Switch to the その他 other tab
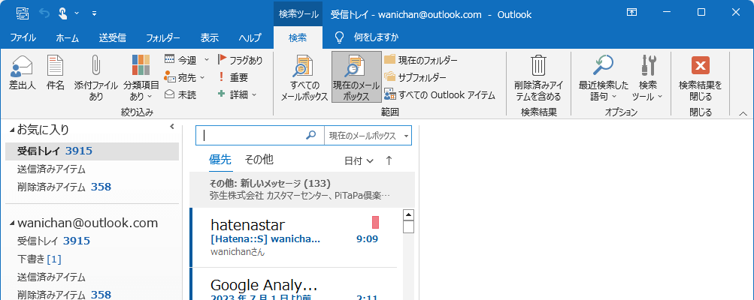Screen dimensions: 754x300 point(259,160)
